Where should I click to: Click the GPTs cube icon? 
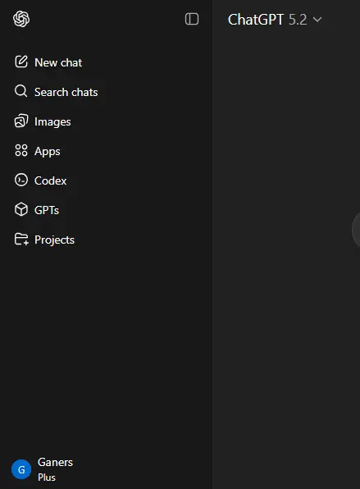(21, 209)
